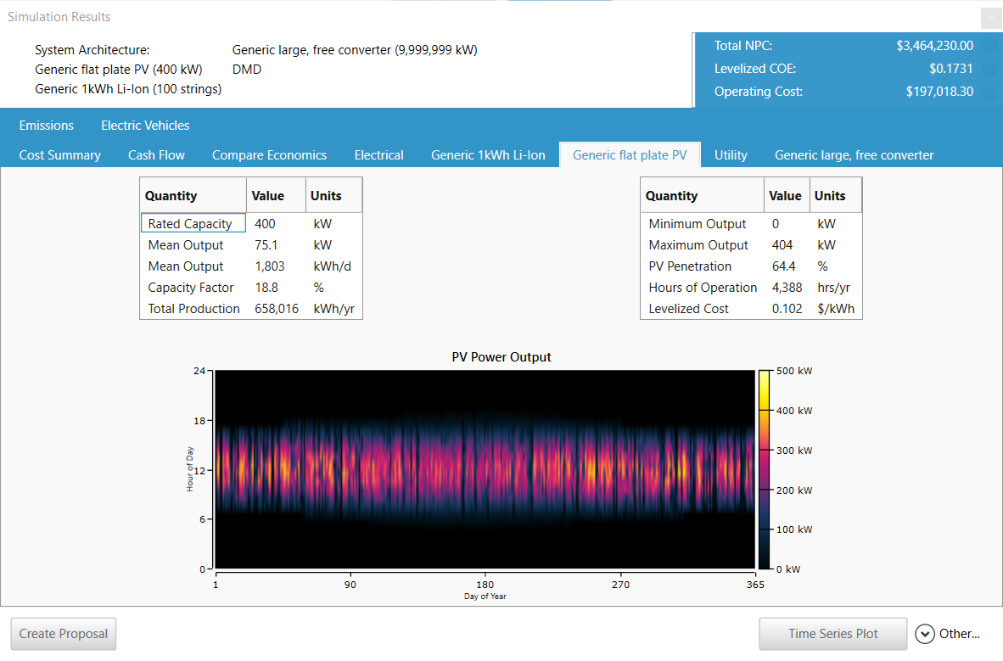Select the Cost Summary tab
The width and height of the screenshot is (1003, 661).
(x=60, y=154)
